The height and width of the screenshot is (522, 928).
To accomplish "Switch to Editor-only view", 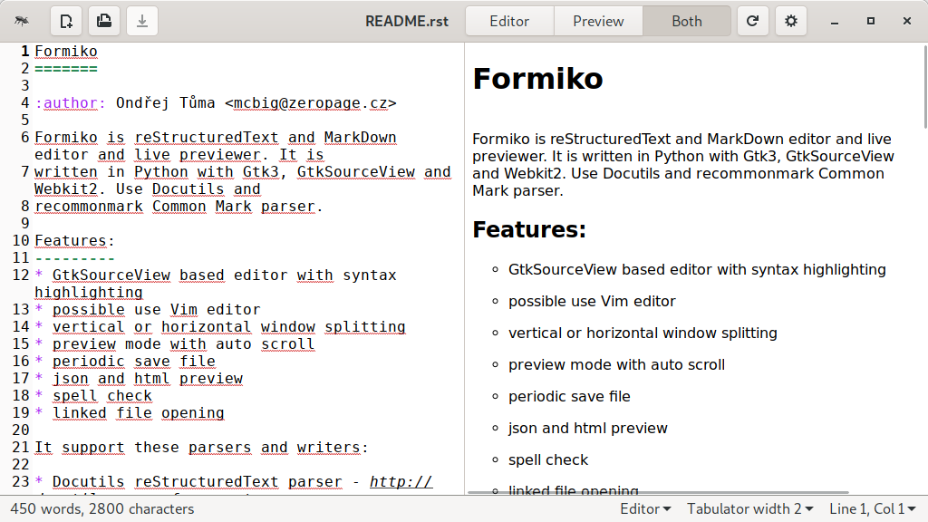I will point(509,21).
